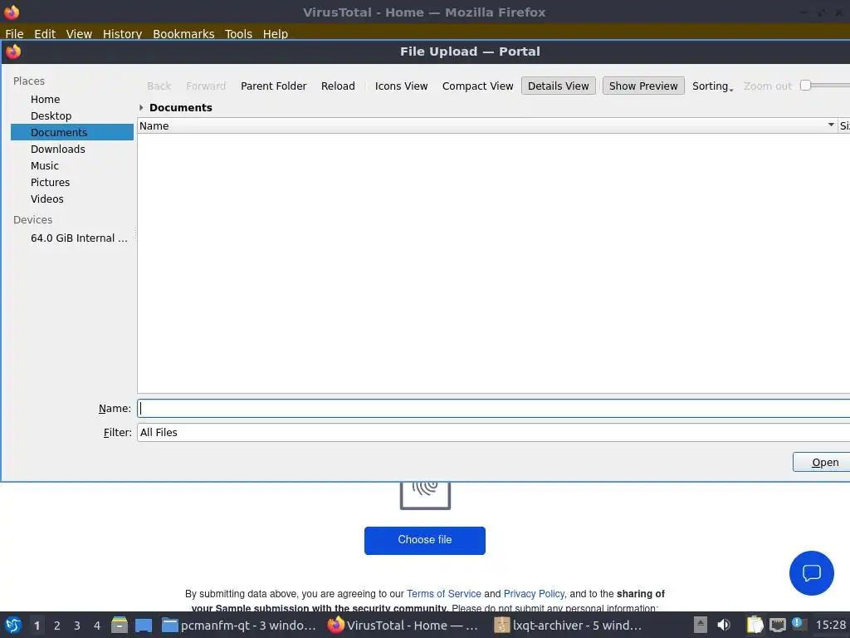
Task: Switch to virtual desktop 2
Action: tap(57, 626)
